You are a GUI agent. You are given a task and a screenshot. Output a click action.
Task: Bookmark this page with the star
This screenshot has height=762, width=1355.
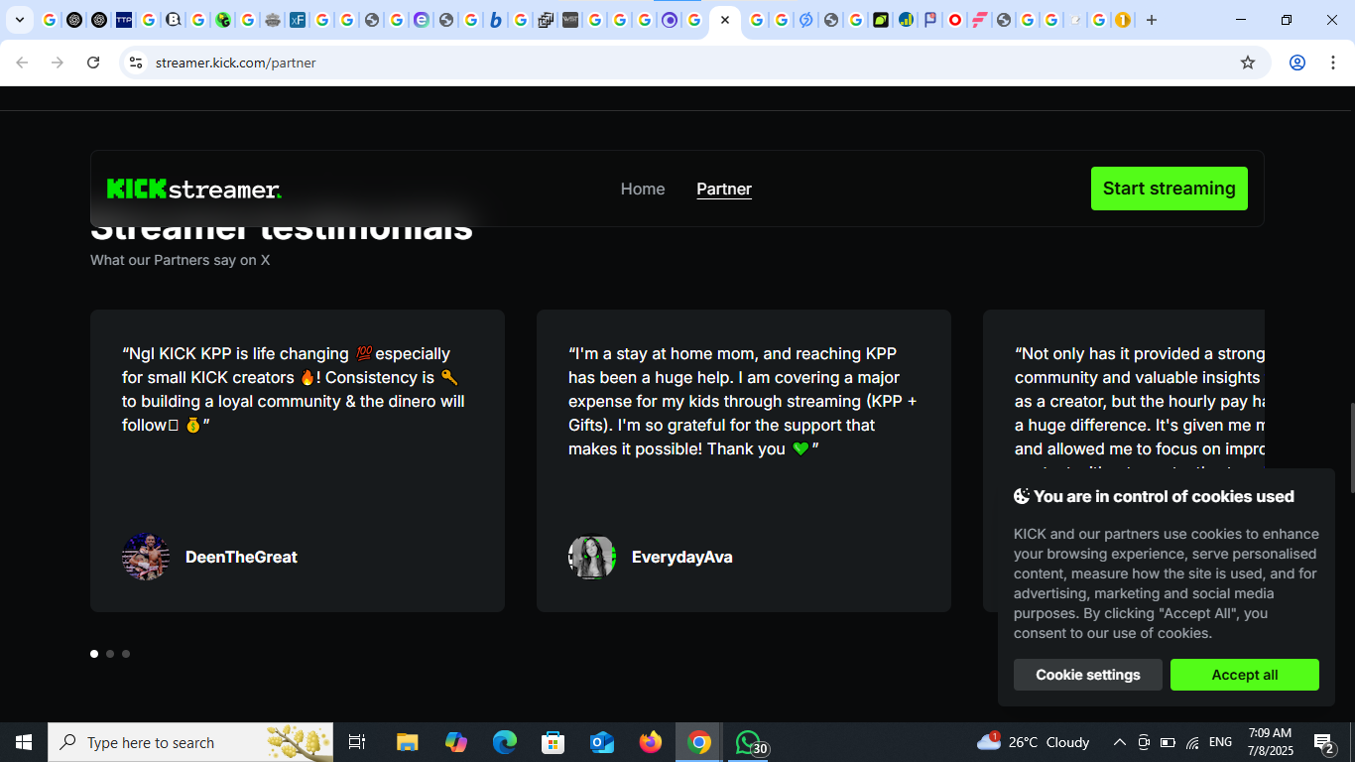tap(1248, 63)
